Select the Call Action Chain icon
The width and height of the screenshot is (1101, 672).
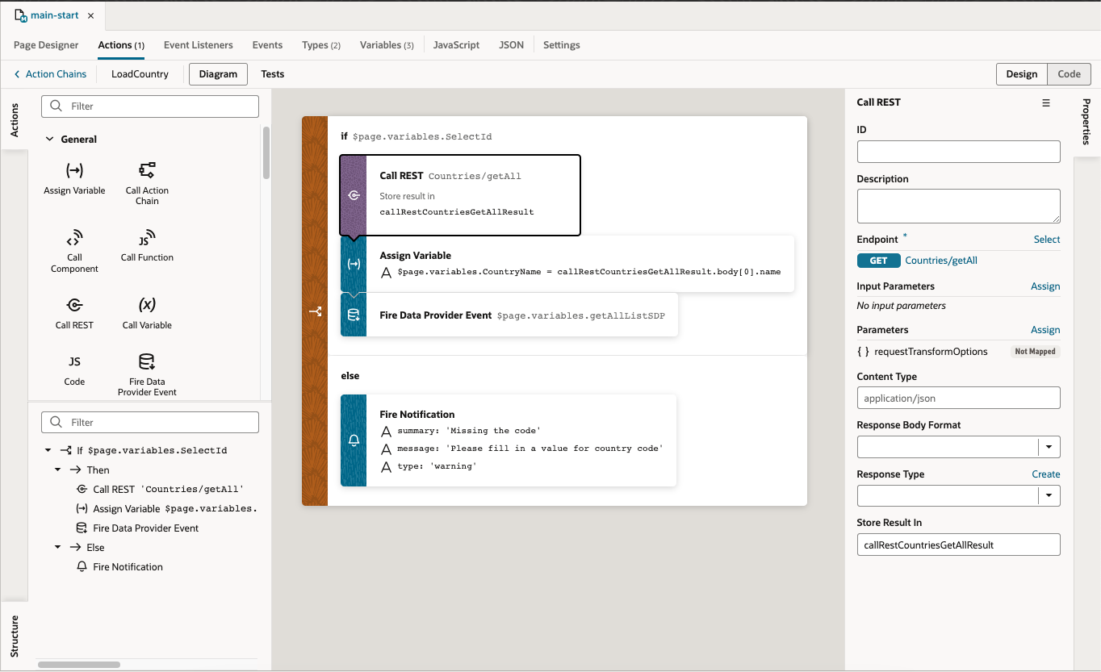146,171
